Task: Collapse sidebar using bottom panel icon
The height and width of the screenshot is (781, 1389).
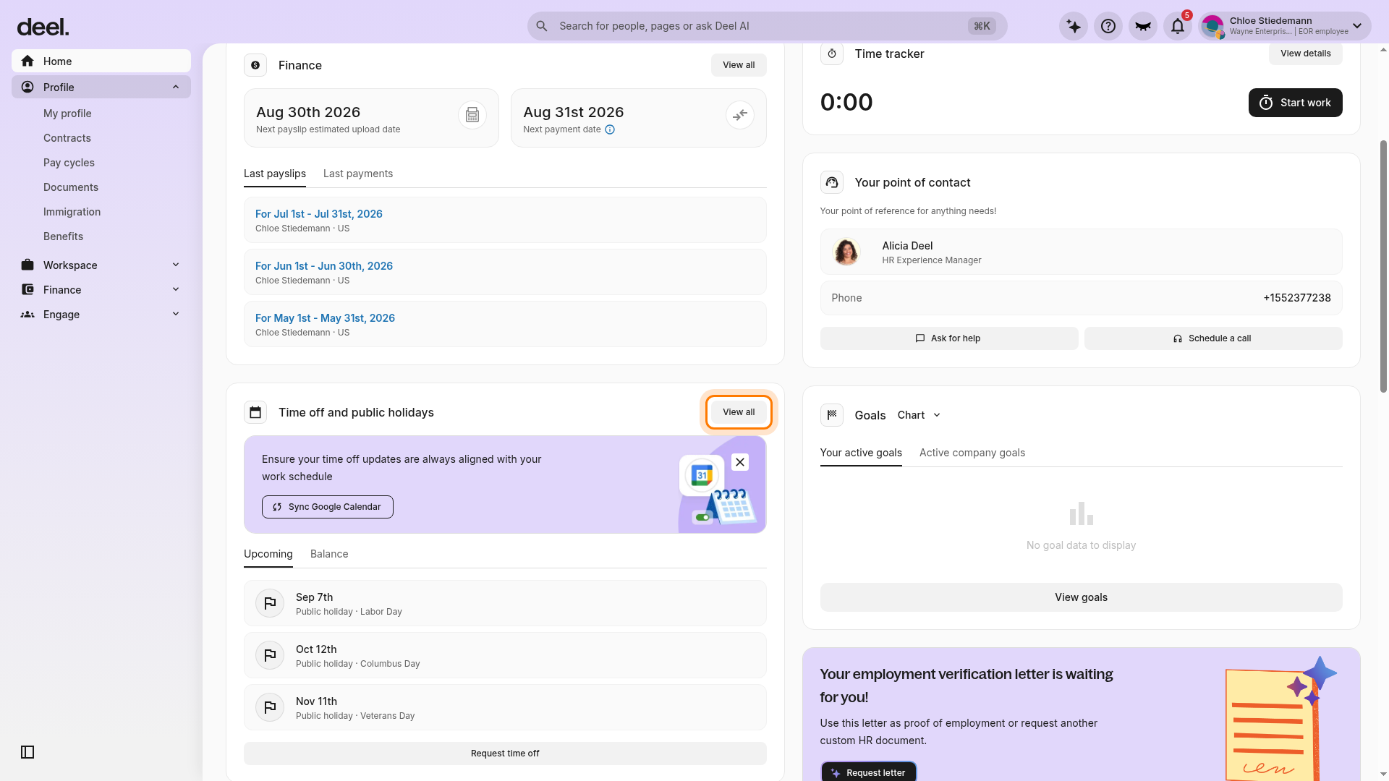Action: tap(27, 752)
